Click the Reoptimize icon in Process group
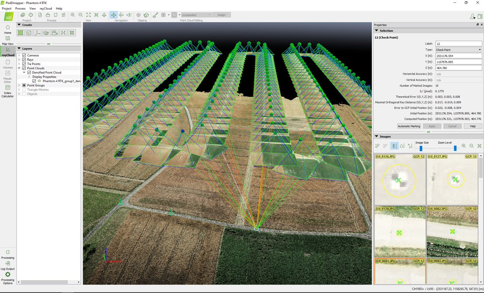The width and height of the screenshot is (484, 293). pyautogui.click(x=55, y=15)
